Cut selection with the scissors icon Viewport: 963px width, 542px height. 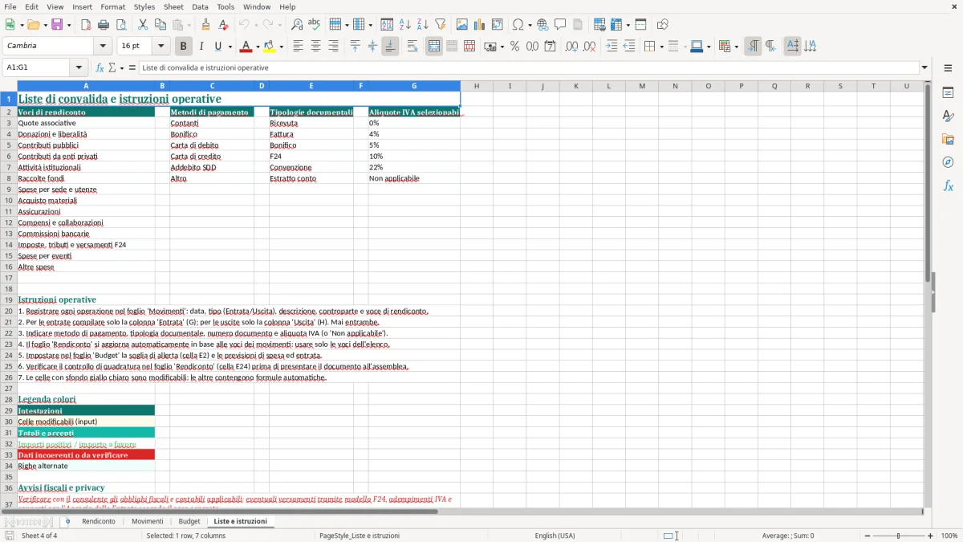coord(143,25)
